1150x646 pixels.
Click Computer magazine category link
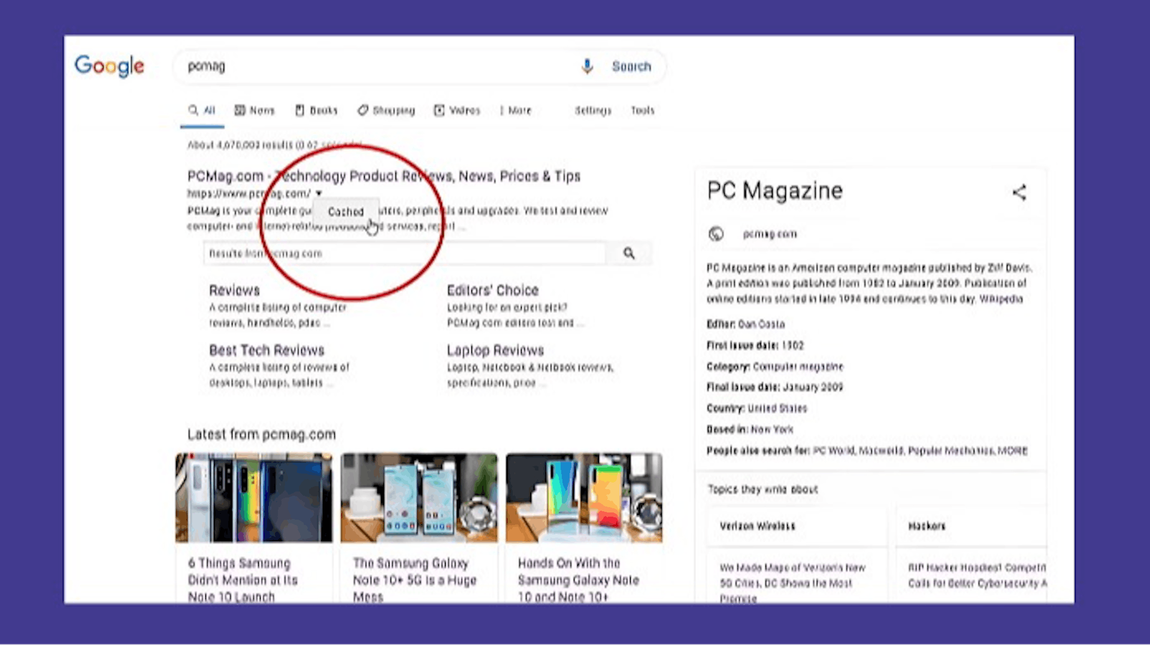pyautogui.click(x=798, y=366)
